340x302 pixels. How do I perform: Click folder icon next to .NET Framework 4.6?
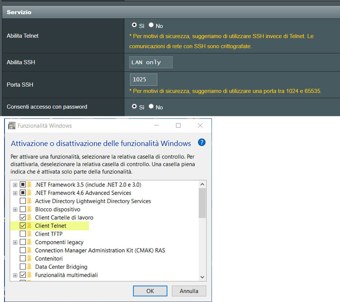(29, 193)
